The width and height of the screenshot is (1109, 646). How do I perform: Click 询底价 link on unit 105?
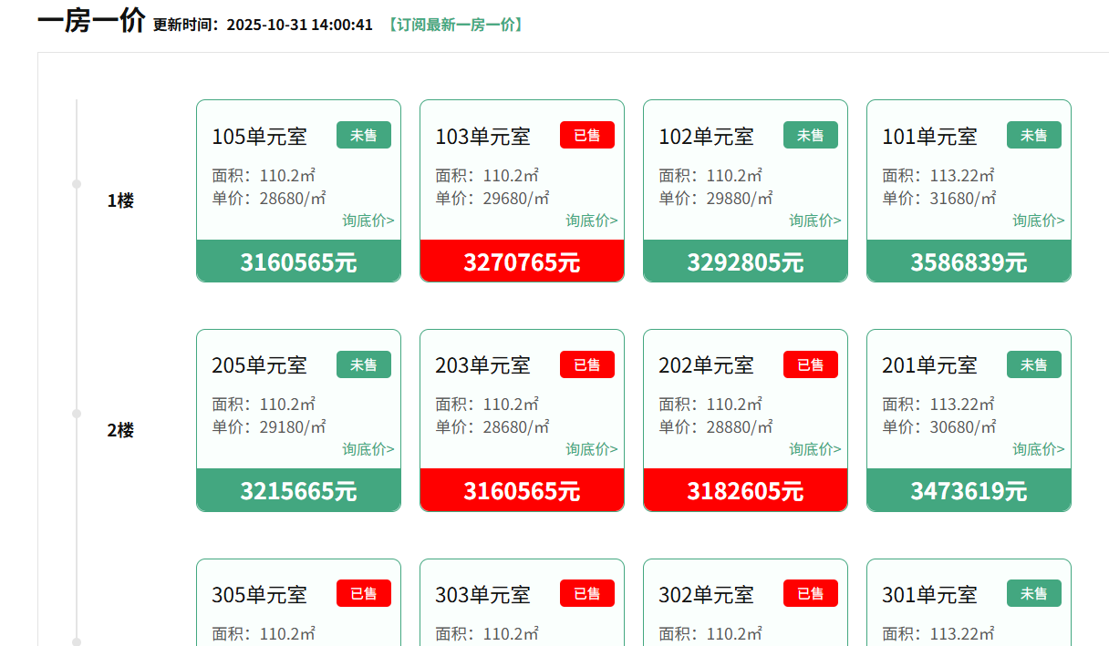click(368, 220)
